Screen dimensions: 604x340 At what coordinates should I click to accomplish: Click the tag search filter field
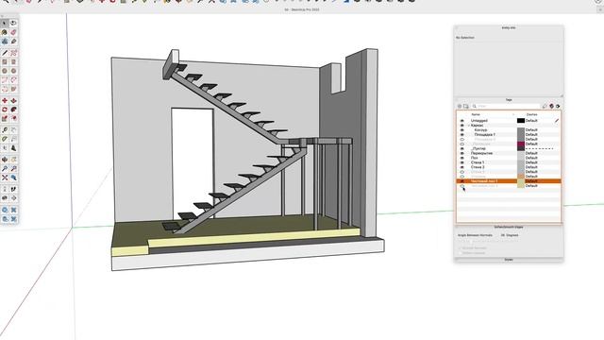coord(506,106)
